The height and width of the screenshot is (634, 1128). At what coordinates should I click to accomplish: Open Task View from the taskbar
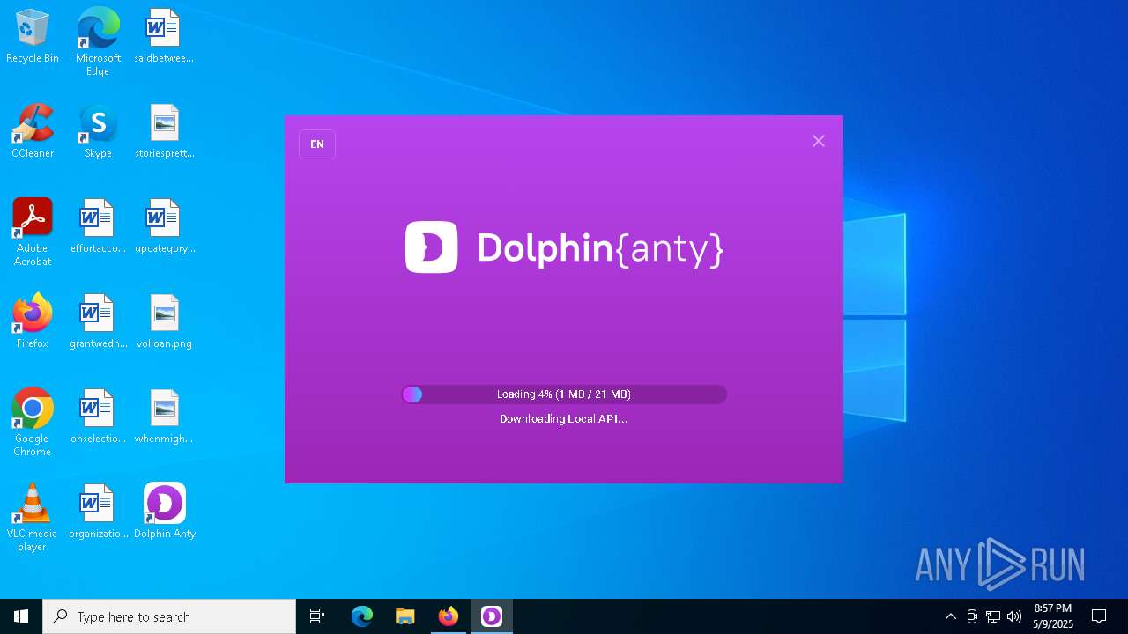tap(317, 616)
